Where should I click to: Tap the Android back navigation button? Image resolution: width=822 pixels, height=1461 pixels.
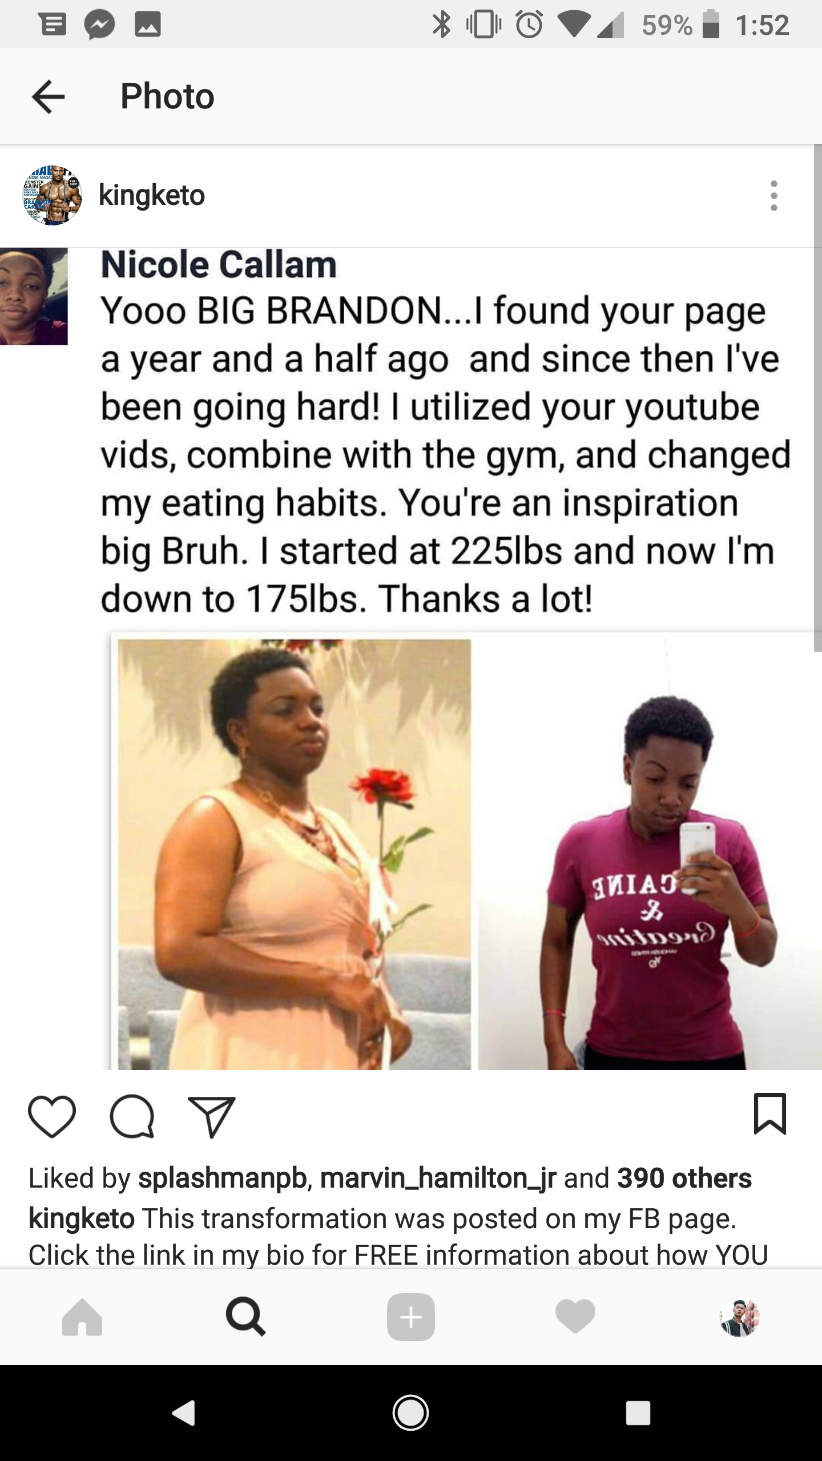coord(184,1414)
